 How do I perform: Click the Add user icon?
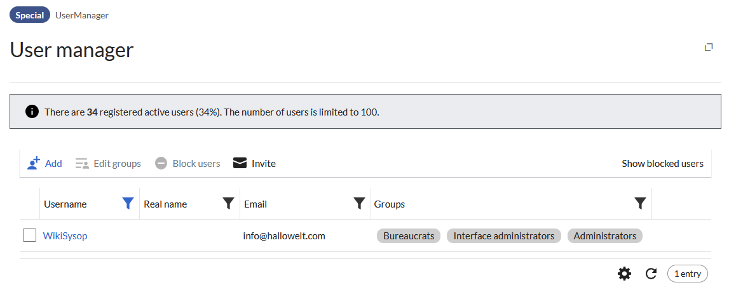point(34,163)
